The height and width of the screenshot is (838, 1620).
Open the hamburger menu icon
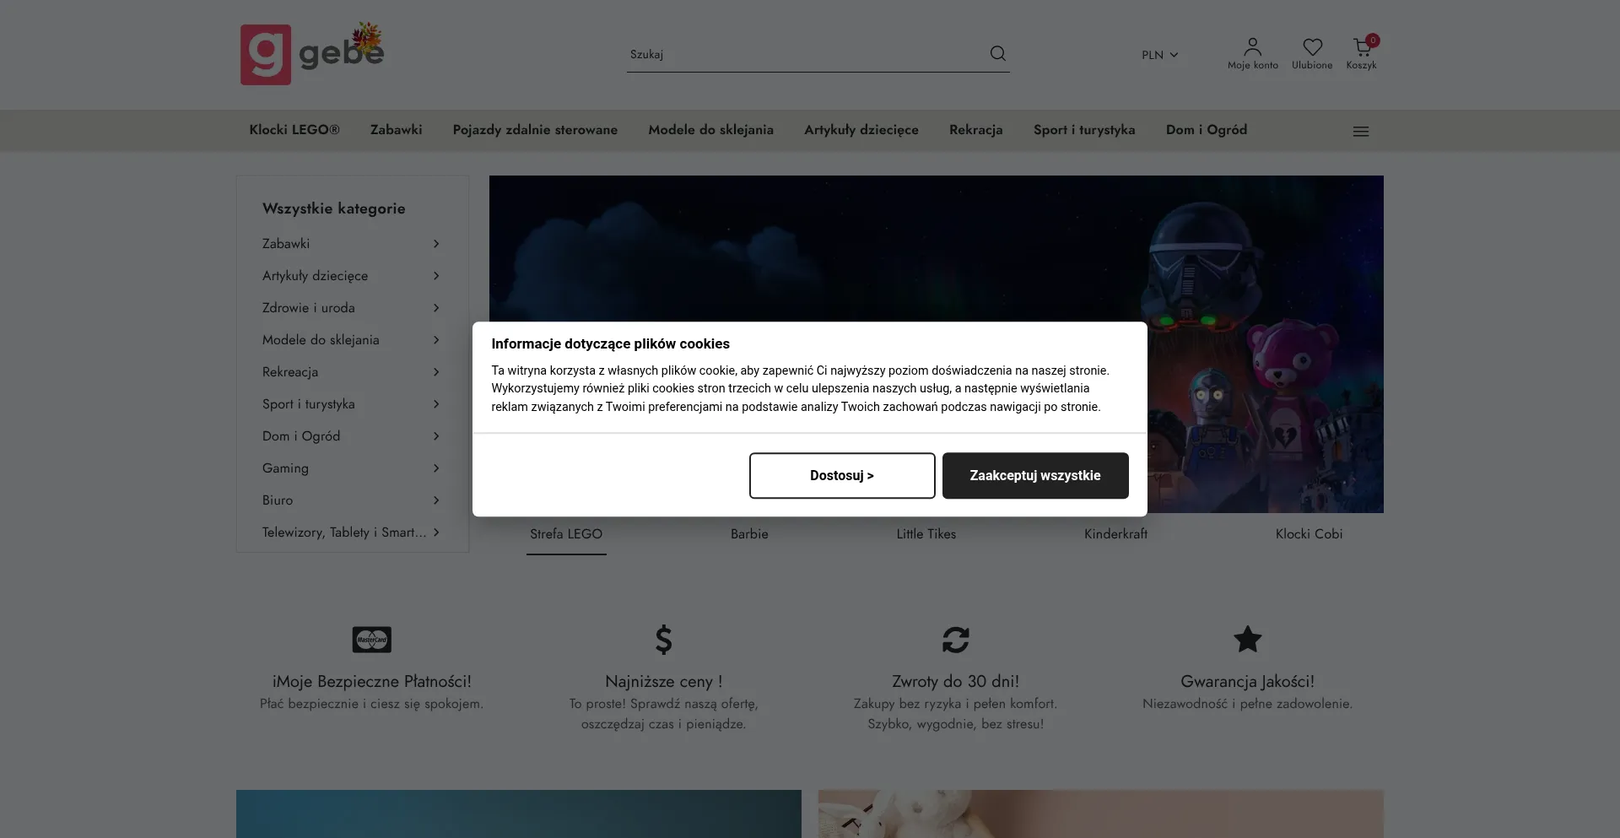[x=1360, y=132]
